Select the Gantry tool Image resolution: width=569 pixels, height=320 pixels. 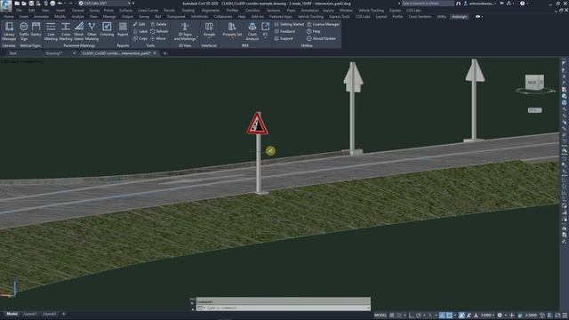pos(36,29)
